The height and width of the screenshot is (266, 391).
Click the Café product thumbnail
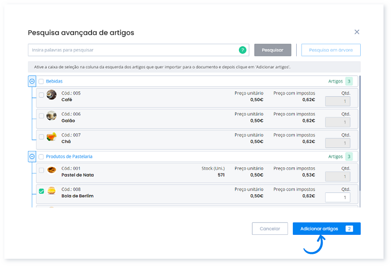[51, 95]
